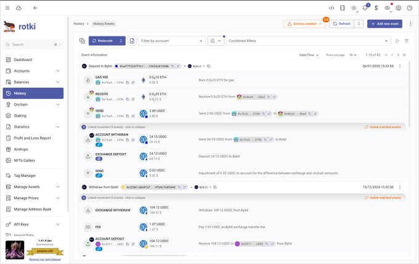
Task: Open NFTs Gallery in the sidebar
Action: (33, 160)
